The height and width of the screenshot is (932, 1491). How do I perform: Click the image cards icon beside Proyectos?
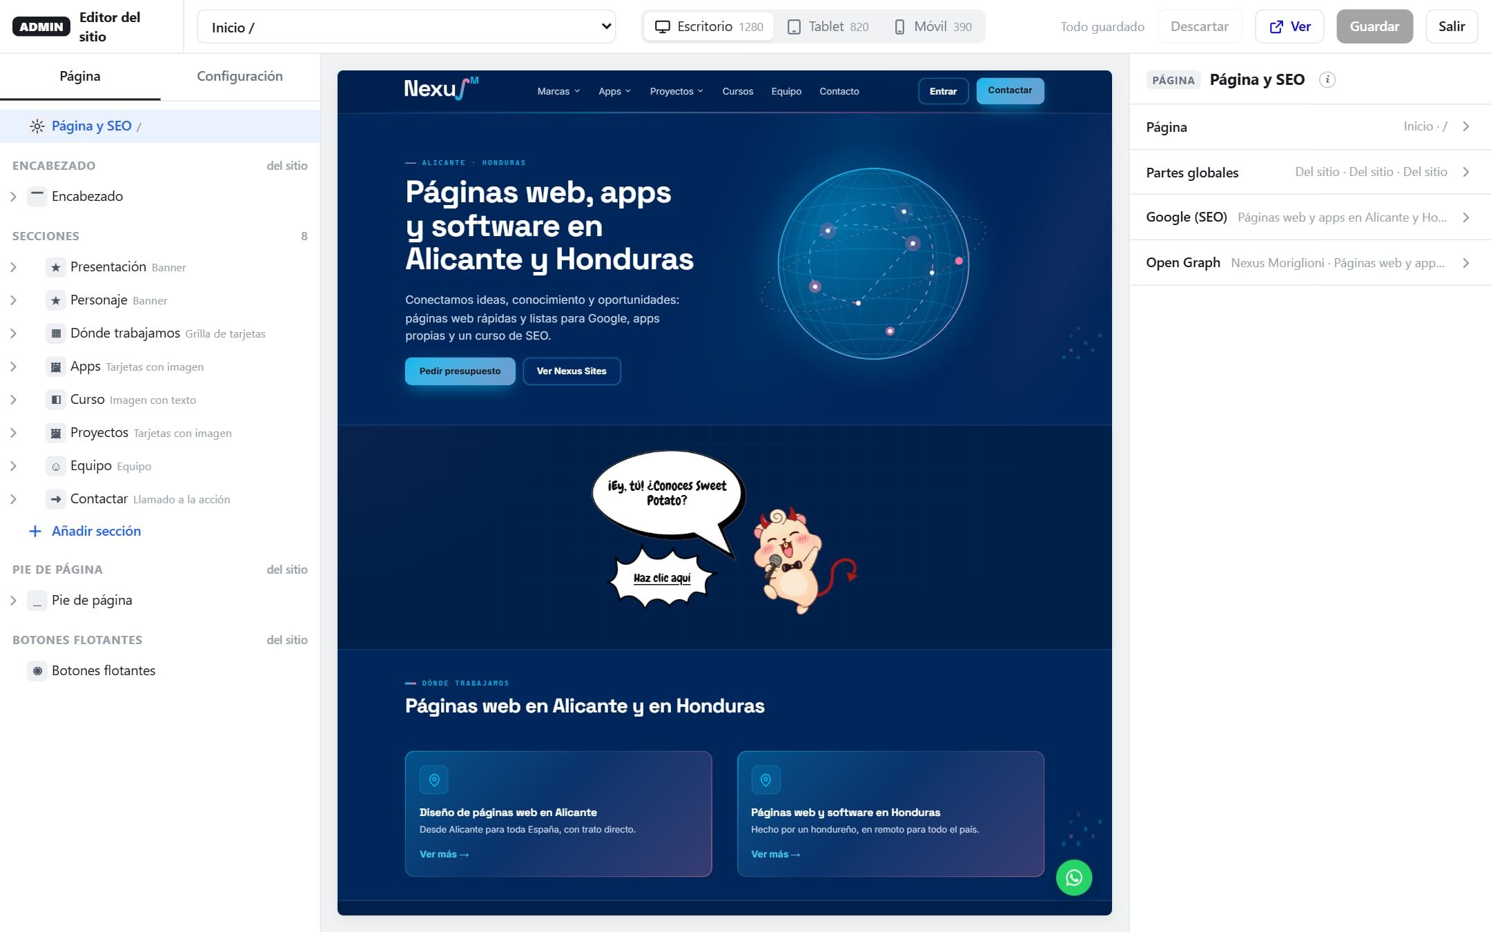[56, 433]
